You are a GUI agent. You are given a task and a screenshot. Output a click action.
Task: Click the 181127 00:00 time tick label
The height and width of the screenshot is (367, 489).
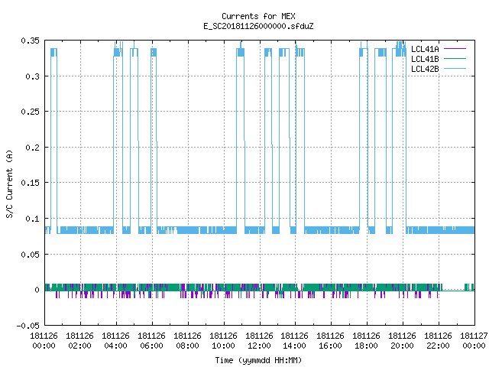coord(474,341)
